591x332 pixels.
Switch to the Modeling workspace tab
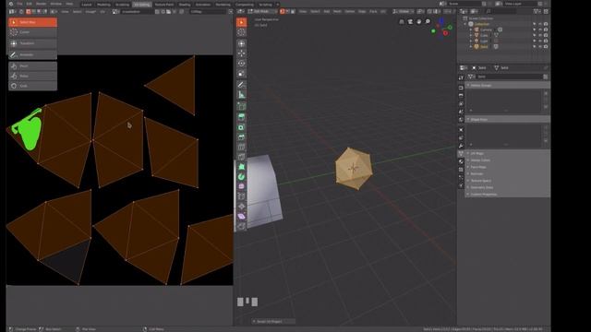(103, 5)
